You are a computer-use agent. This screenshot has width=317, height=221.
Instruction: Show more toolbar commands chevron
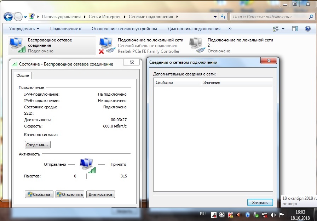point(230,29)
